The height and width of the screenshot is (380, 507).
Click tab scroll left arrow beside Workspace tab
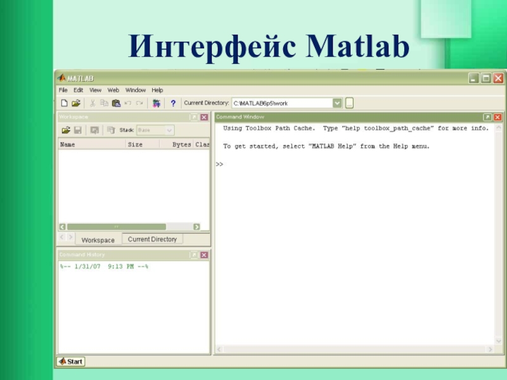(62, 237)
